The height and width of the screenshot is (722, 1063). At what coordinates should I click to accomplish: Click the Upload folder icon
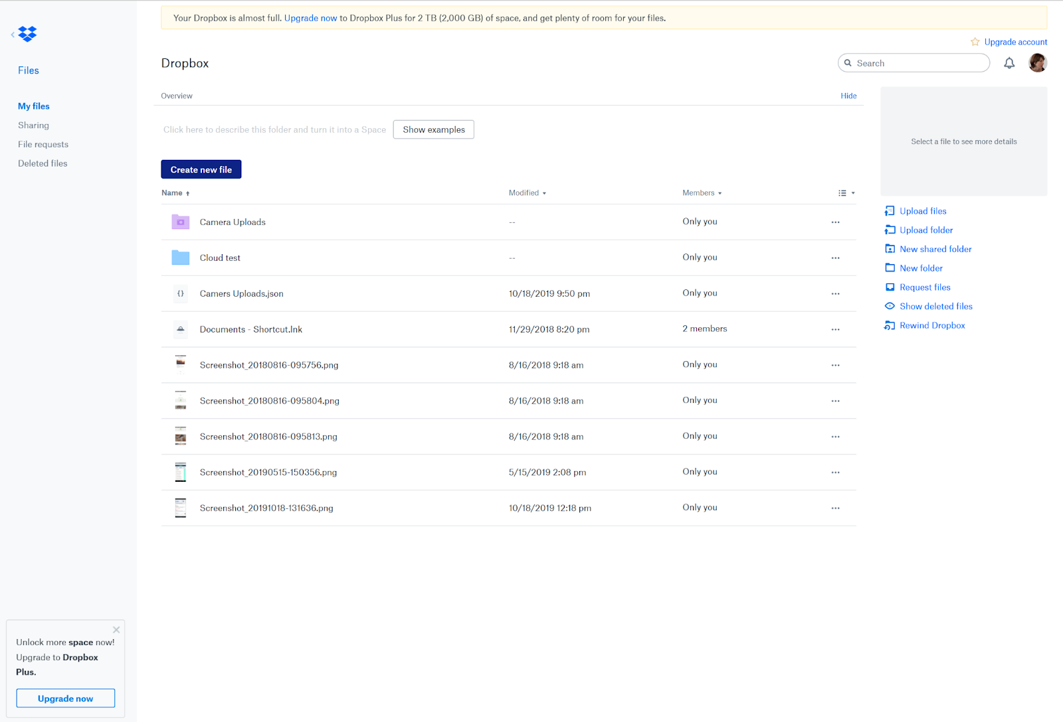[890, 230]
